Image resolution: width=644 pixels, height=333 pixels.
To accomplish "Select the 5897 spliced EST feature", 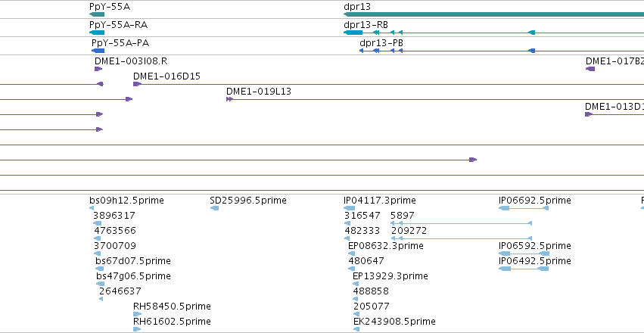I will point(461,223).
